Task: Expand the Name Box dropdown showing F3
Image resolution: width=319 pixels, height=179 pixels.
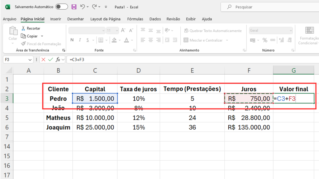Action: (30, 59)
